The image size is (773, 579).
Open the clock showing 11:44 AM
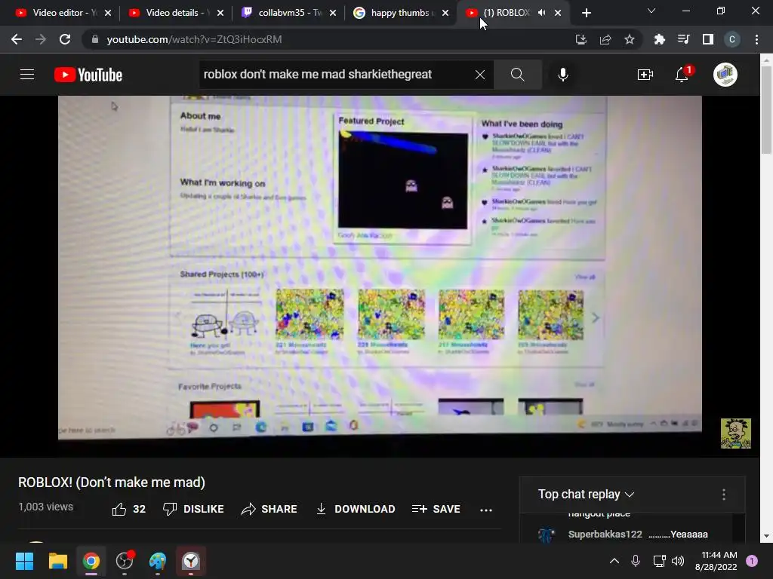tap(716, 561)
